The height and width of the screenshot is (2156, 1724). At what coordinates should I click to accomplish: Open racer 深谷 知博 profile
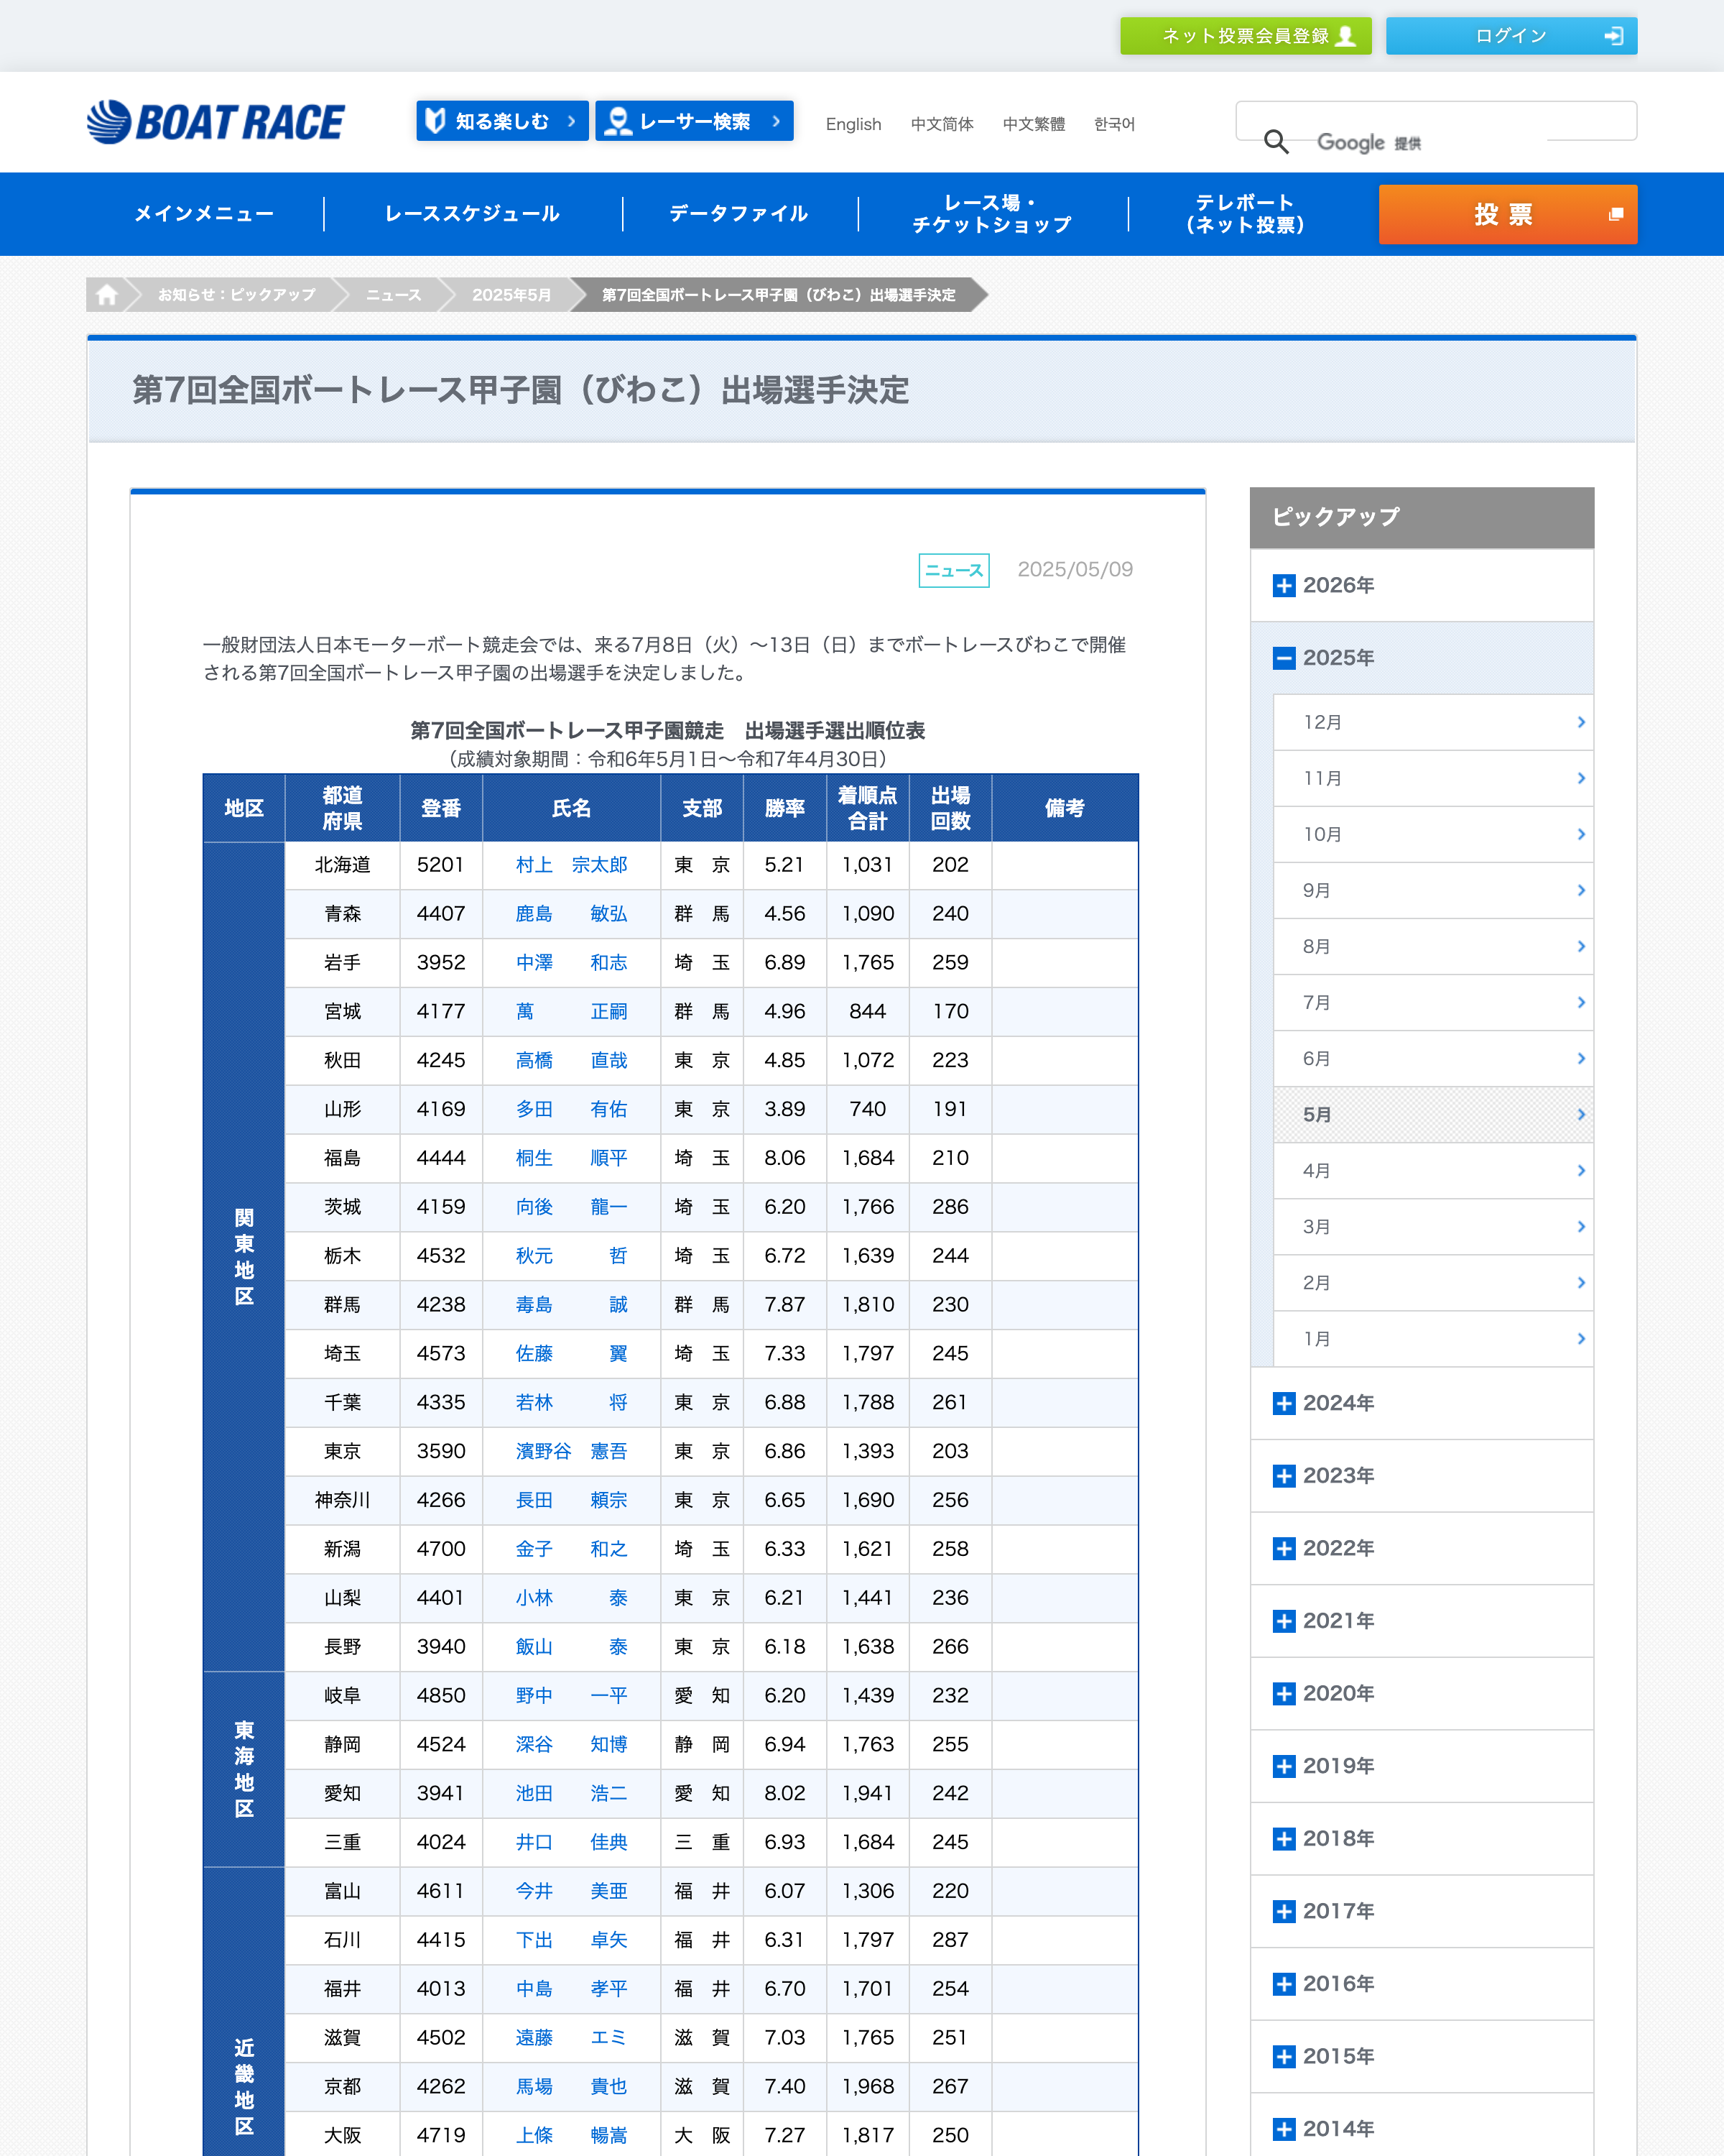point(572,1744)
